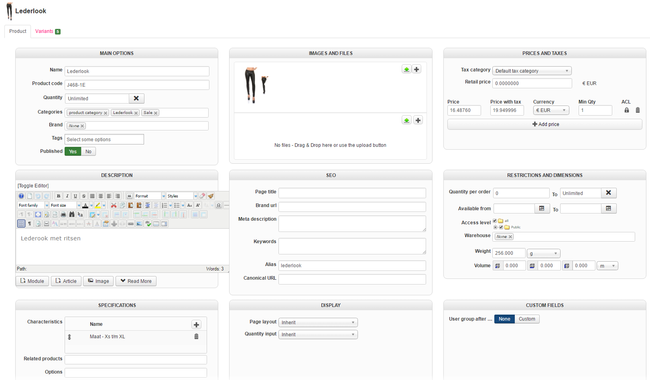The width and height of the screenshot is (650, 380).
Task: Open find with the binoculars icon
Action: [72, 214]
